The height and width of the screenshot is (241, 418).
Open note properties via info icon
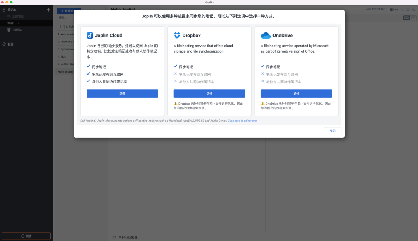point(414,9)
